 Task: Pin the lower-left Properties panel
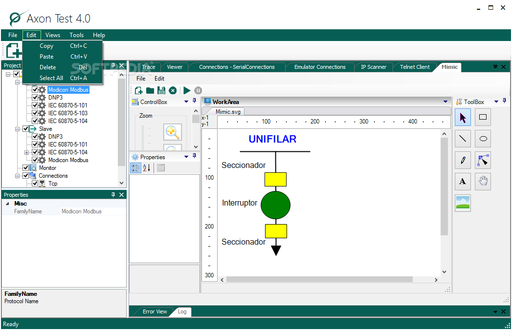[113, 195]
